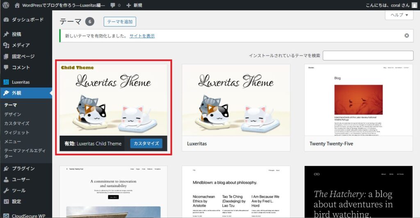Follow the サイトを表示 link
Viewport: 420px width, 218px height.
[142, 36]
